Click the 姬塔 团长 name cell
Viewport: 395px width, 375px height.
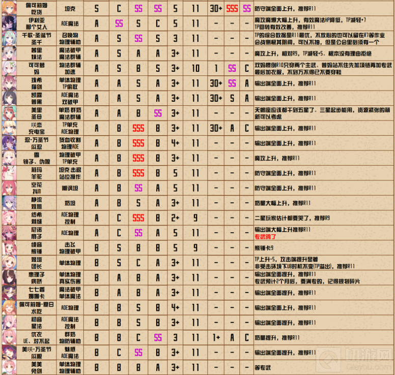click(37, 263)
